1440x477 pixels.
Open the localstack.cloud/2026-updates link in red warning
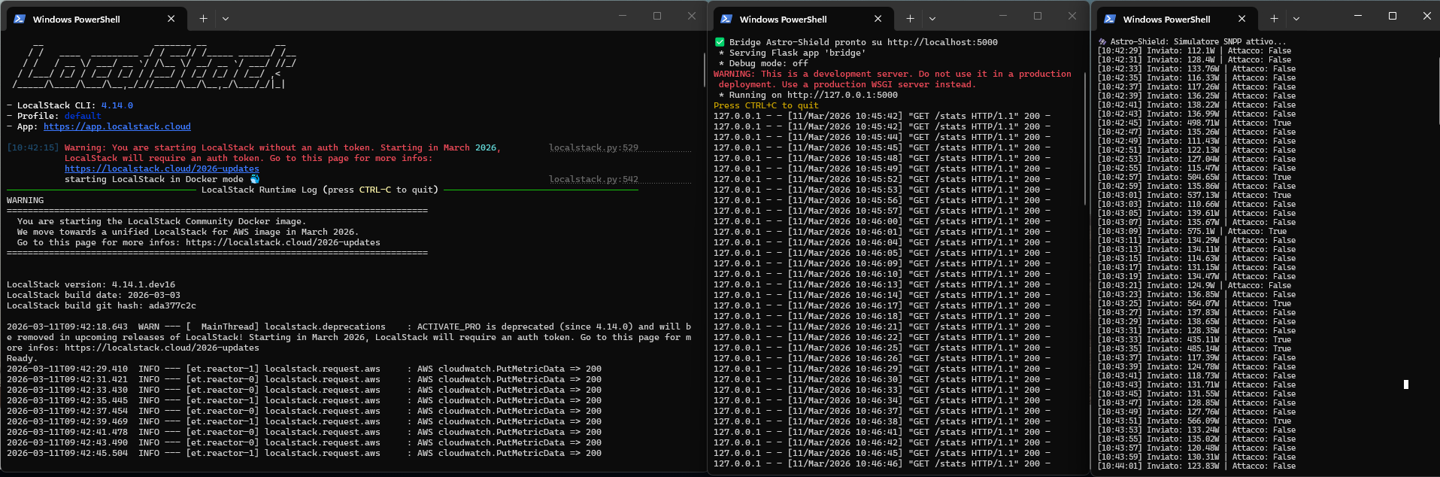click(x=162, y=169)
